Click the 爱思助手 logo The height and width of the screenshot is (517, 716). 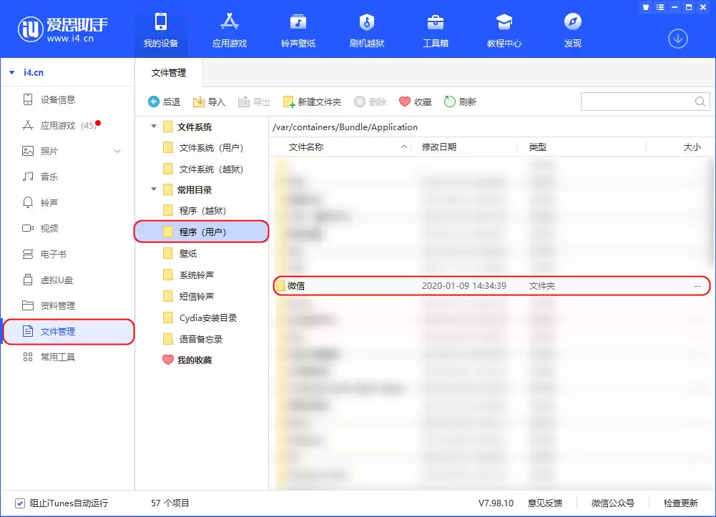click(x=62, y=29)
